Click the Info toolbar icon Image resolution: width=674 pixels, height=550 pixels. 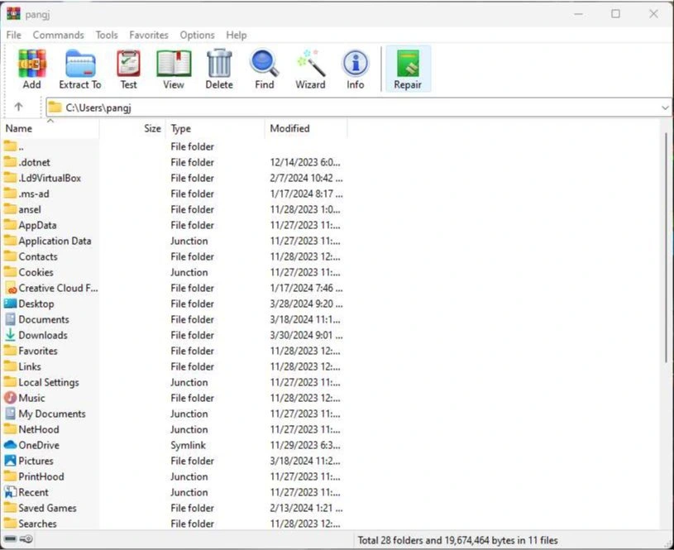pos(356,63)
